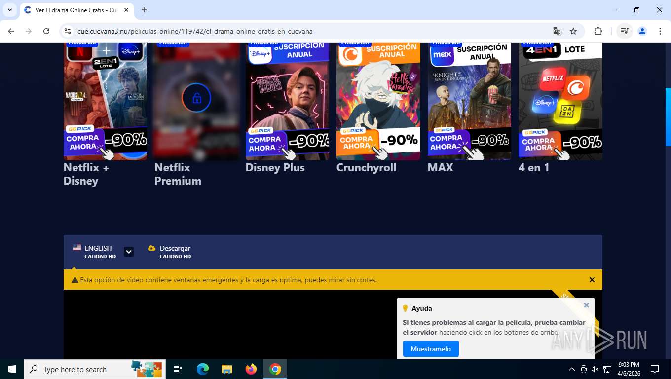Close the Ver El drama tab

click(x=125, y=10)
